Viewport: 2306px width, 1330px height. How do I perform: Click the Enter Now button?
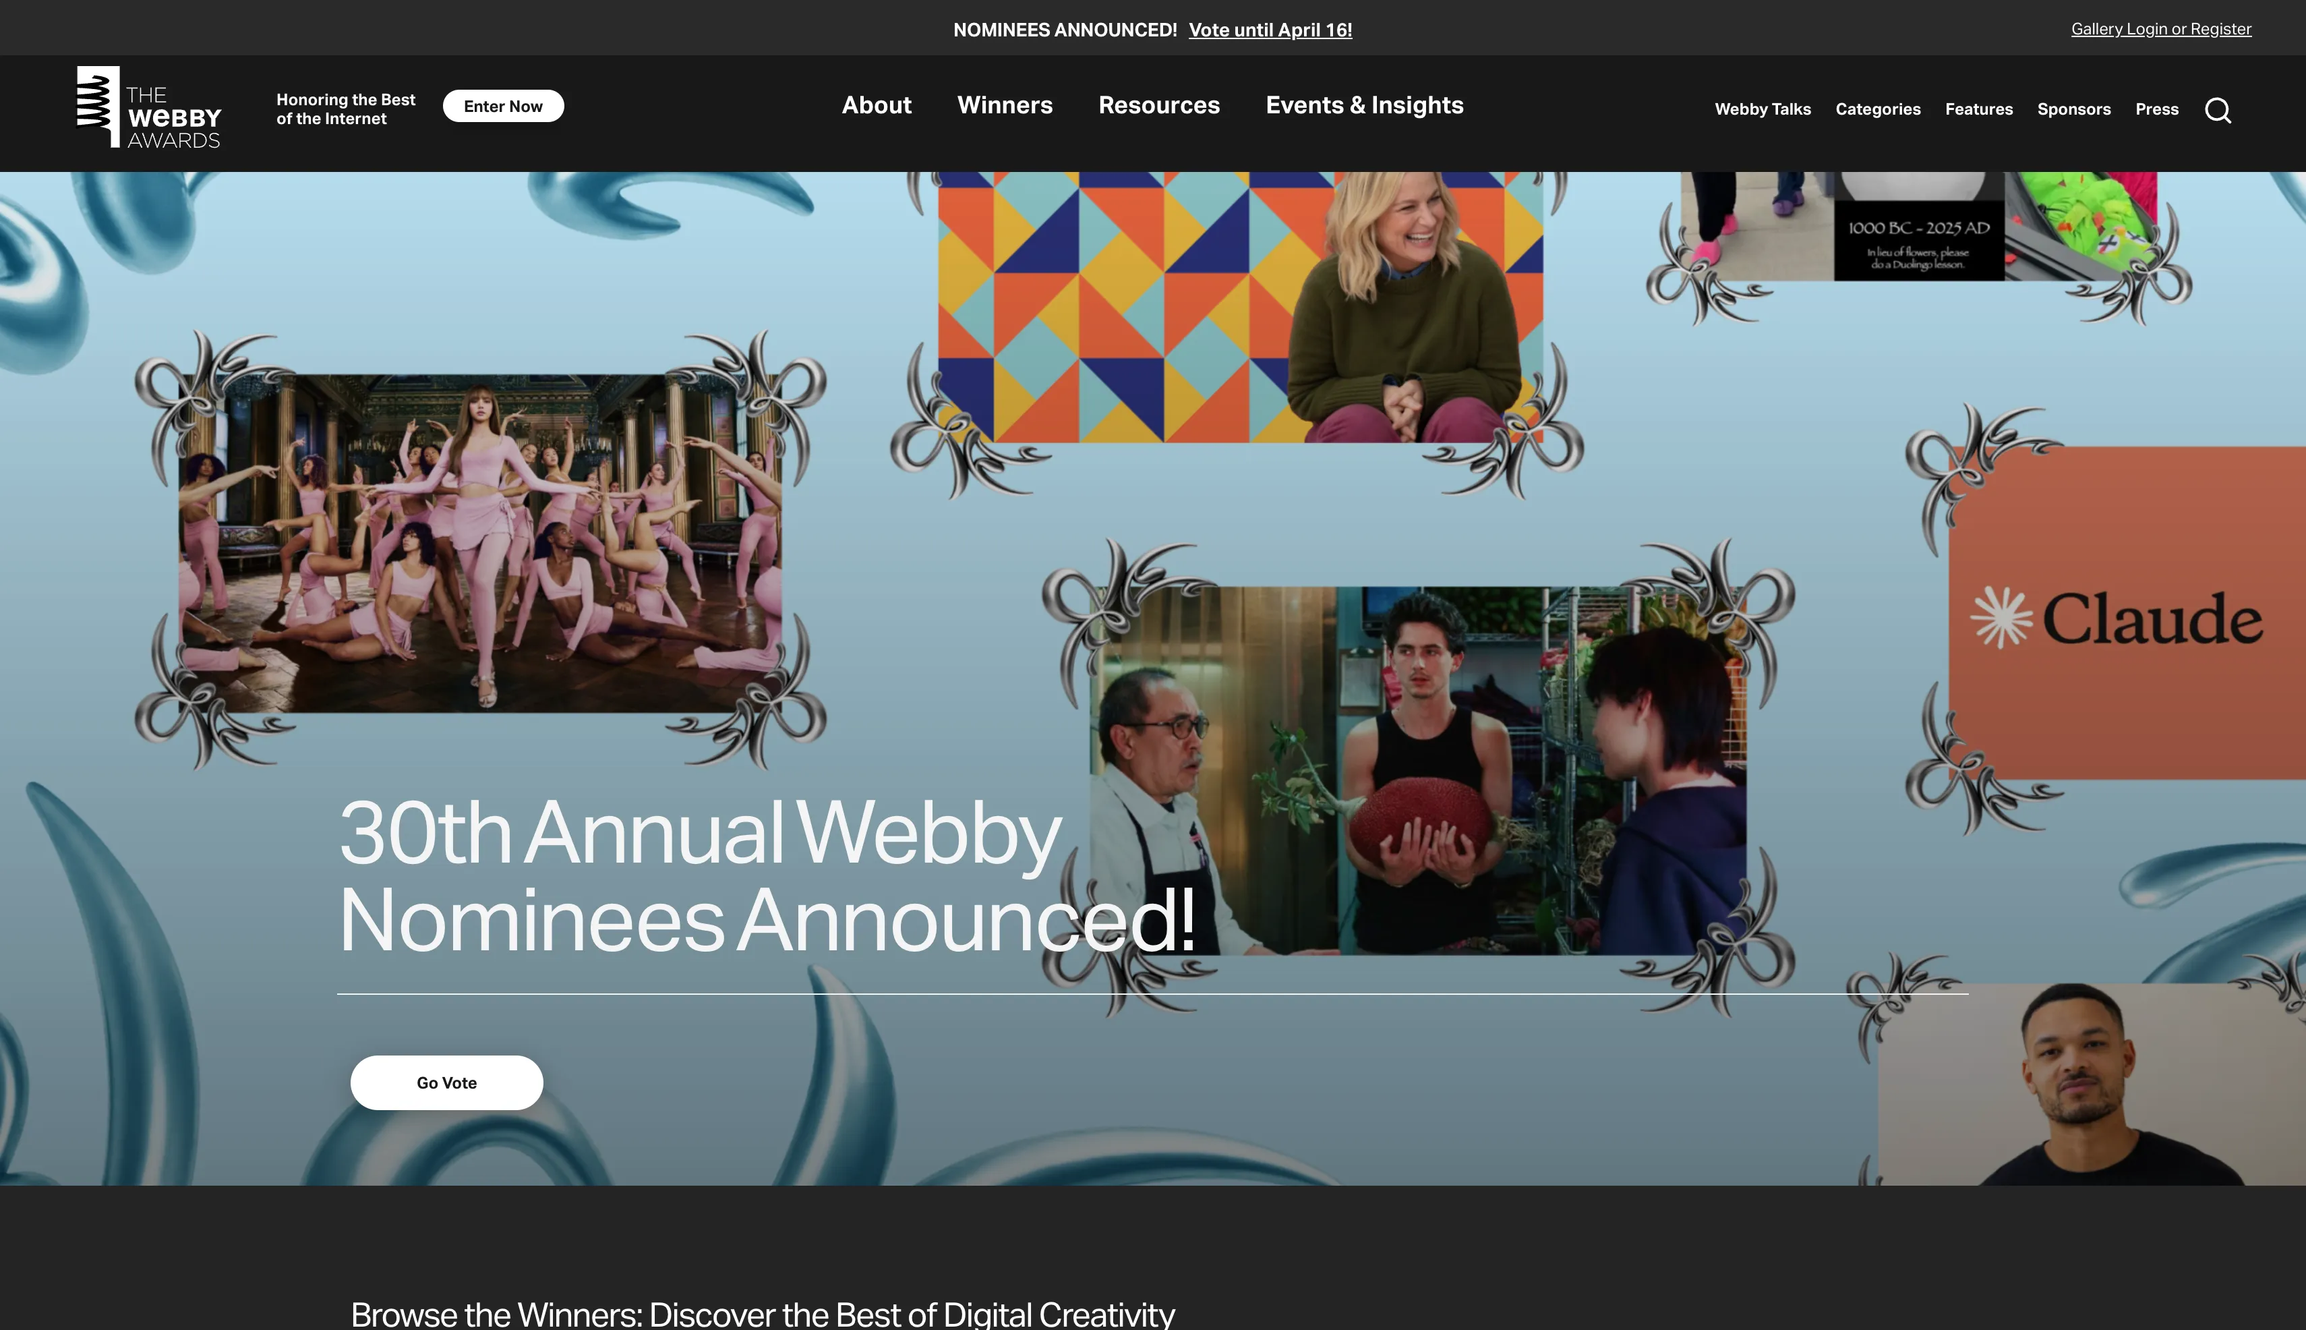[x=503, y=106]
